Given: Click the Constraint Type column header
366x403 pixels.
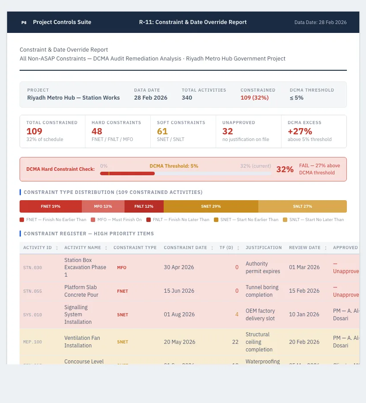Looking at the screenshot, I should (135, 247).
